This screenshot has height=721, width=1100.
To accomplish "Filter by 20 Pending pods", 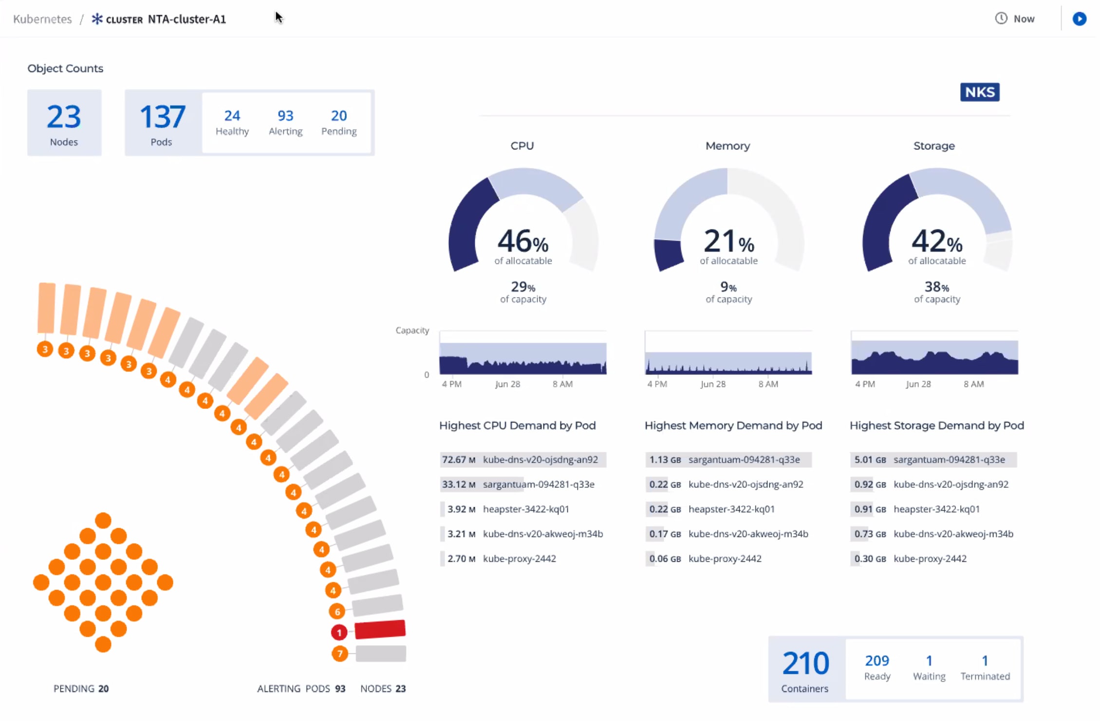I will pos(339,122).
